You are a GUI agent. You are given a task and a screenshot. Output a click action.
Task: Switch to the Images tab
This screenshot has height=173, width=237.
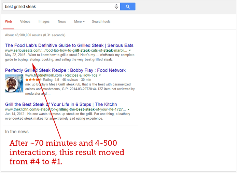coord(44,22)
